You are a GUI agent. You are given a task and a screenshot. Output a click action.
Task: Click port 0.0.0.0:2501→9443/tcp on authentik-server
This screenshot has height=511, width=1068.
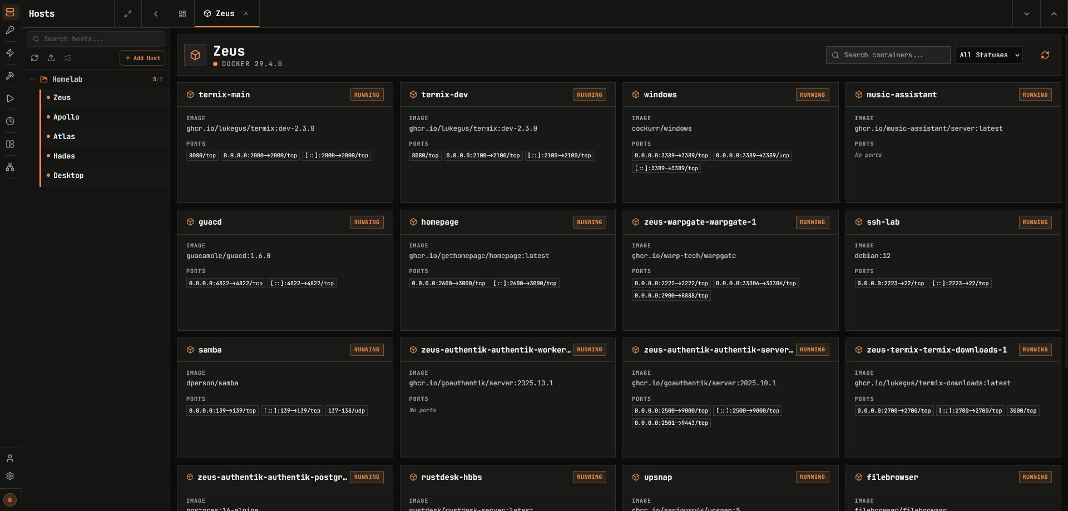671,423
